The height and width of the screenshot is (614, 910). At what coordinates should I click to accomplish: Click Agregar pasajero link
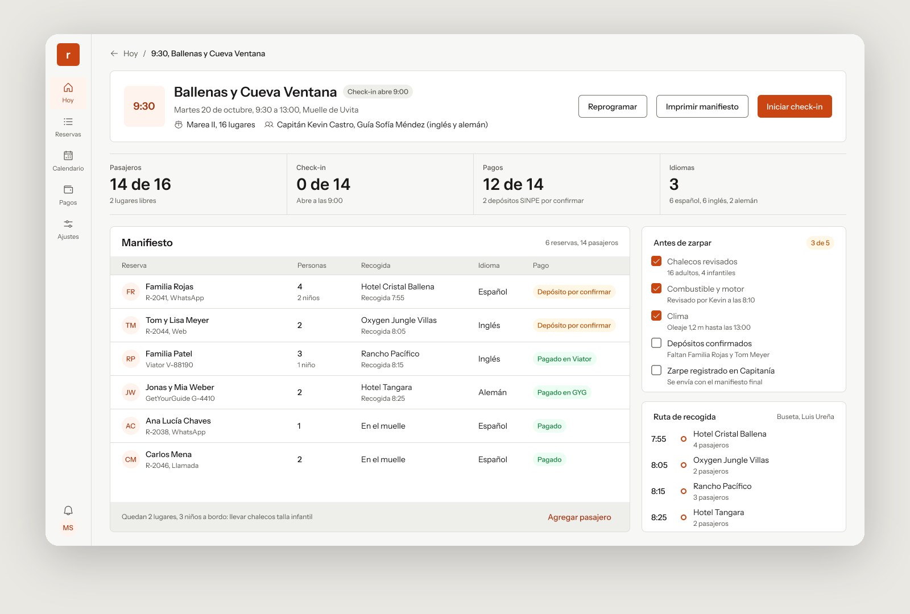580,517
